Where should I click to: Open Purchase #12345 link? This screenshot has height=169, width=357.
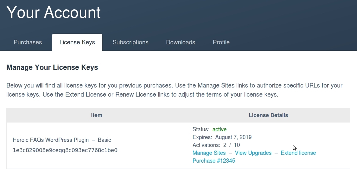click(x=214, y=161)
